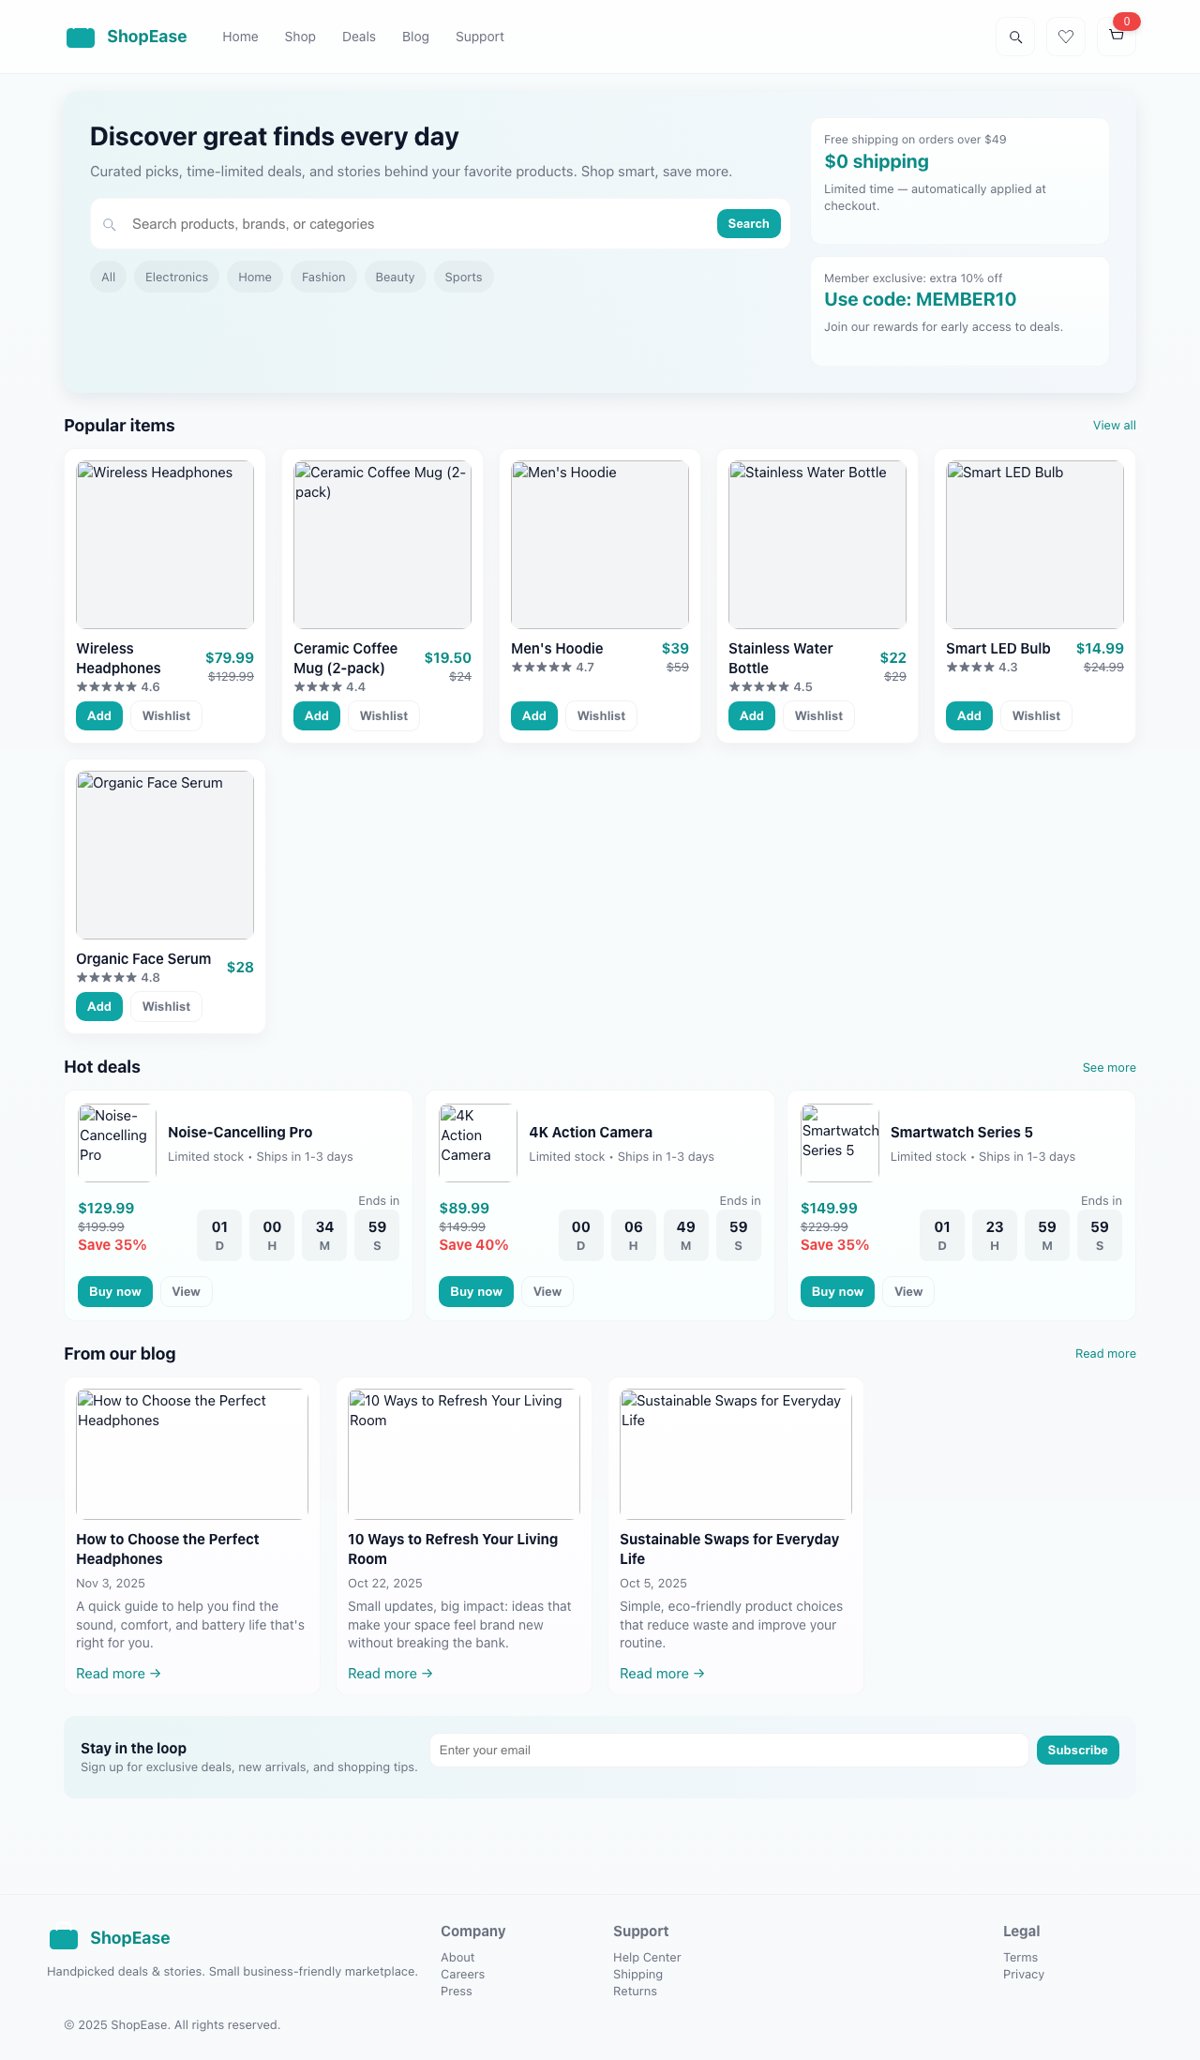Navigate to the Deals menu item
Image resolution: width=1200 pixels, height=2060 pixels.
coord(358,37)
